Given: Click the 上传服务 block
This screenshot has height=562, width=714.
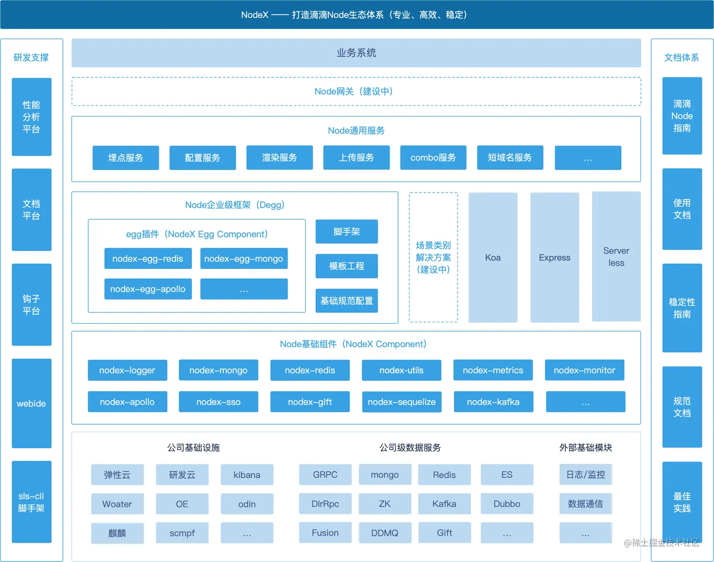Looking at the screenshot, I should click(357, 158).
